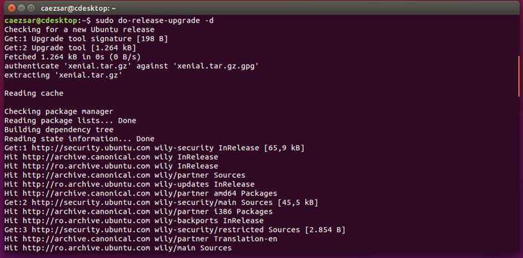Viewport: 523px width, 258px height.
Task: Minimize the terminal window
Action: tap(21, 8)
